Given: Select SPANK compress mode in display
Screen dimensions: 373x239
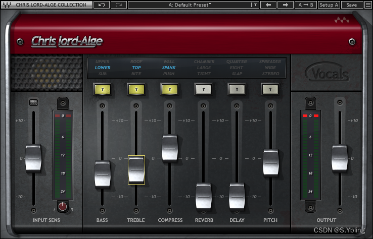Looking at the screenshot, I should point(169,68).
